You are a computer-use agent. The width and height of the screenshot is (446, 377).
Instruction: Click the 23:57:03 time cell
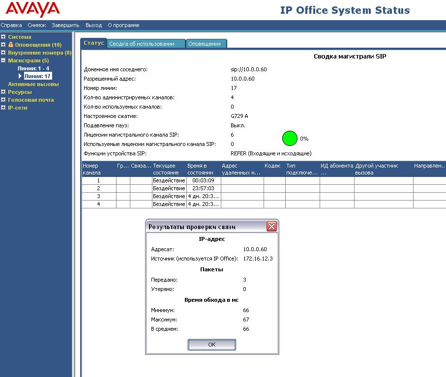[x=204, y=188]
